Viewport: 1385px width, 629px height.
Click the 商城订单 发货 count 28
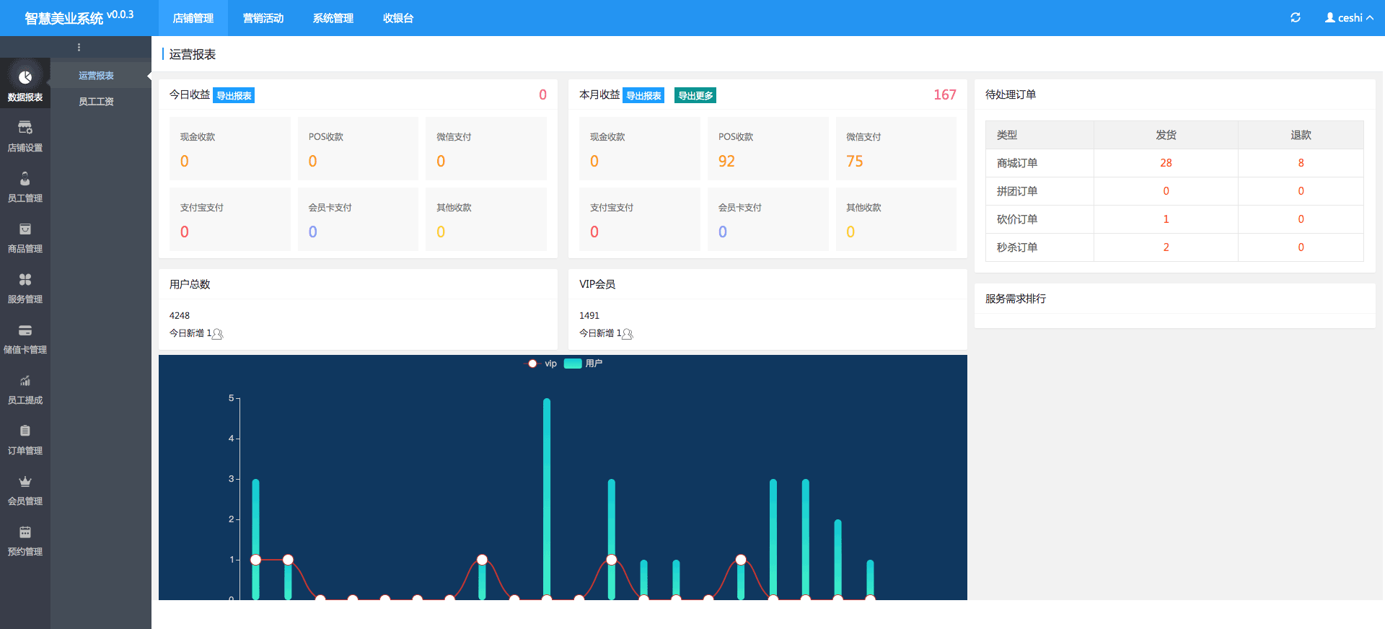point(1166,163)
